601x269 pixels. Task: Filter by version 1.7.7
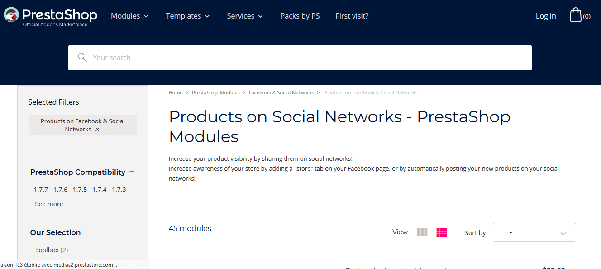tap(41, 190)
